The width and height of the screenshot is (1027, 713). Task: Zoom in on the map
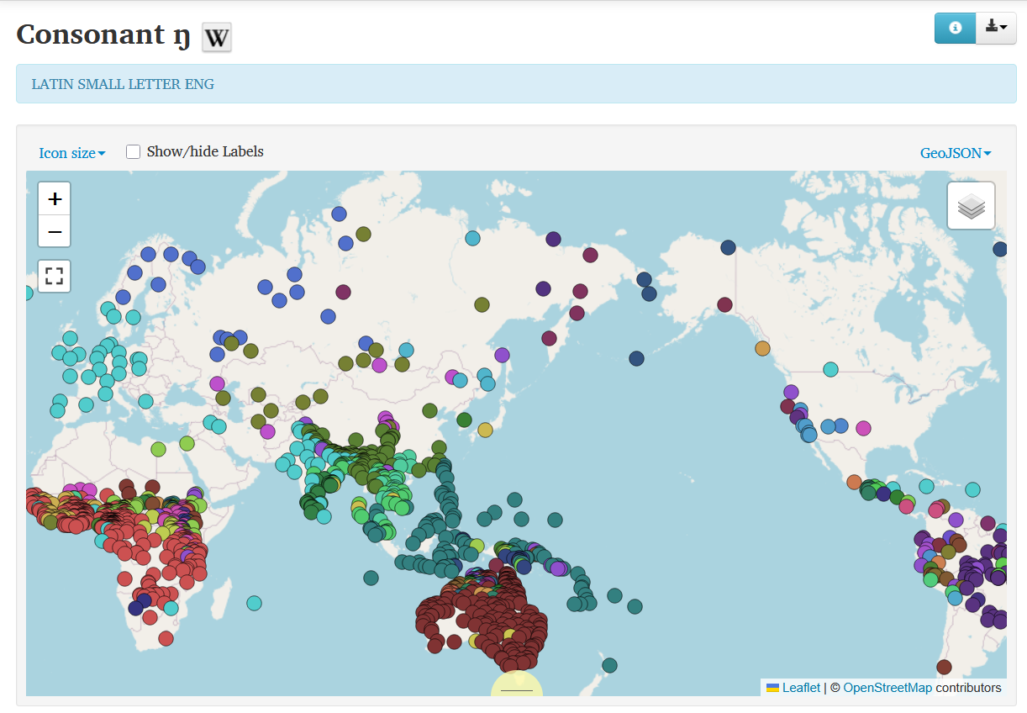click(55, 199)
